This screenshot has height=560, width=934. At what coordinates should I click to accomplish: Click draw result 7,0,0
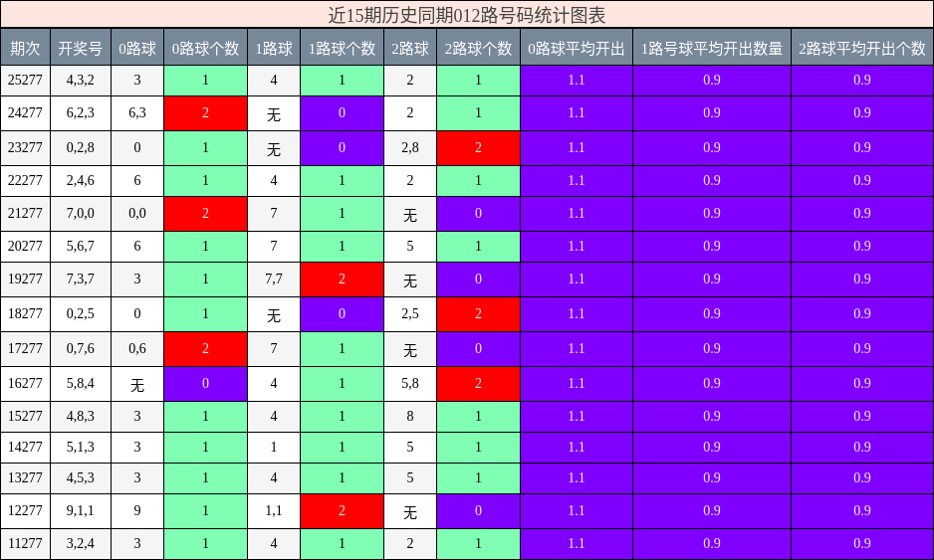(81, 214)
